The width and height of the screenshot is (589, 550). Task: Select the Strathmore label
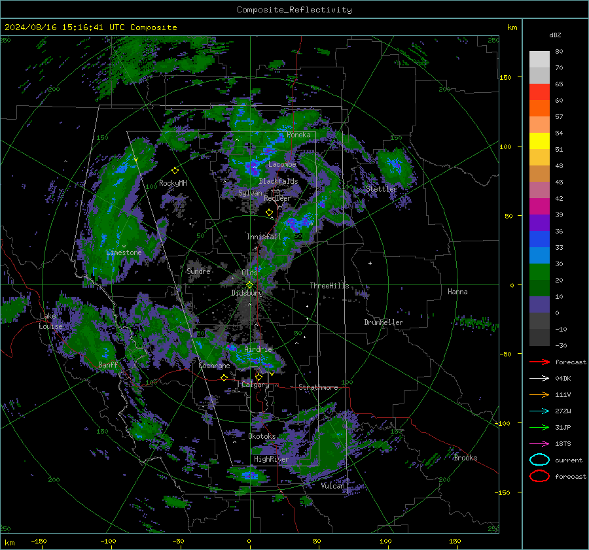(318, 387)
